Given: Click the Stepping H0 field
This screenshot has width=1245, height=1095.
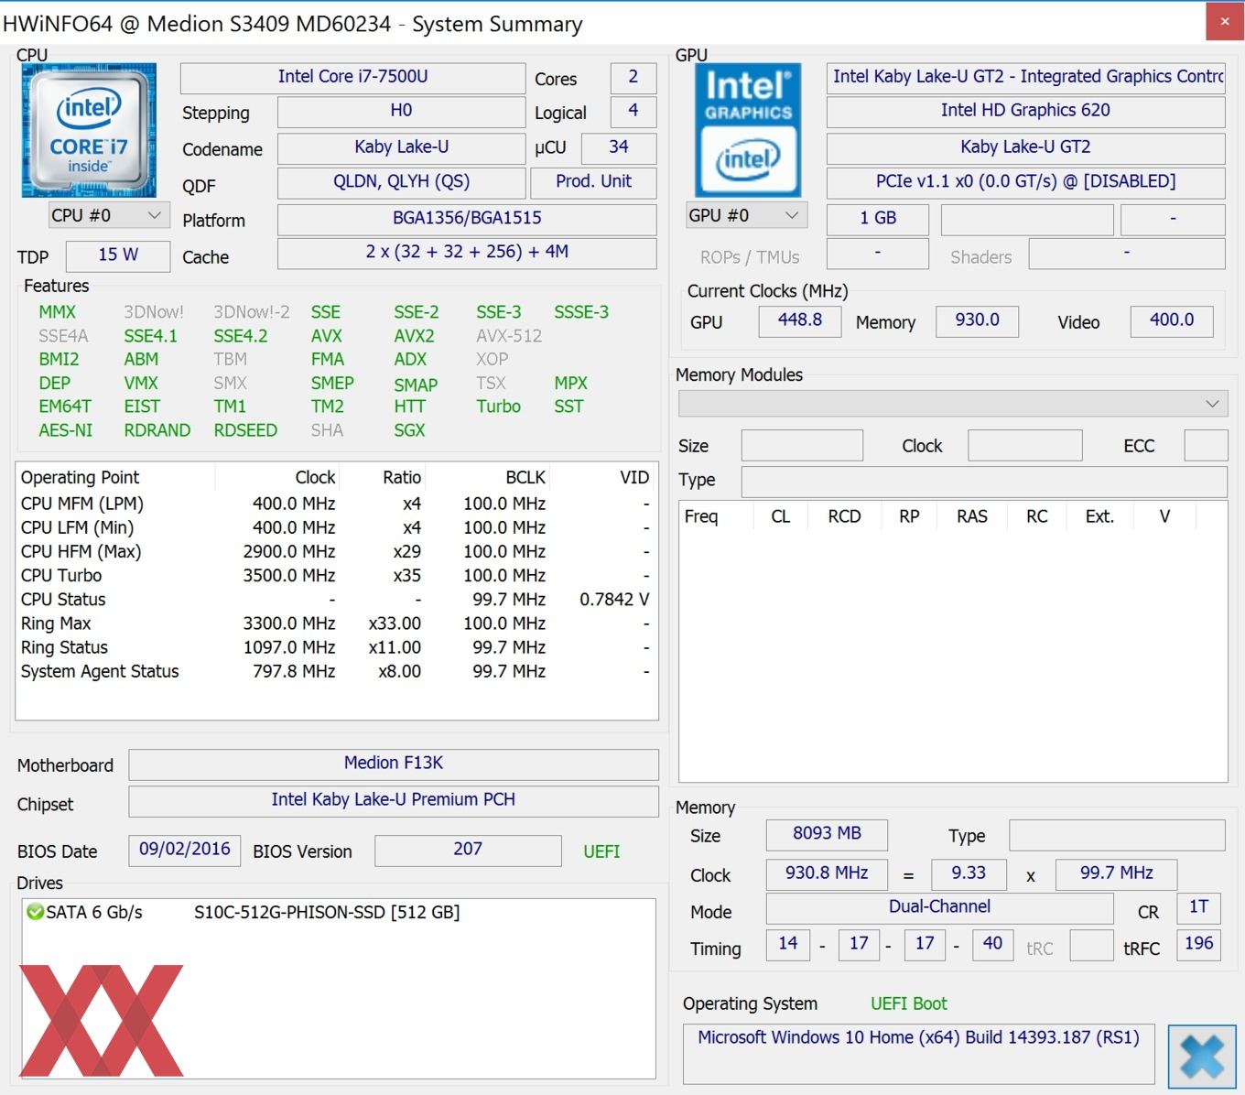Looking at the screenshot, I should click(401, 112).
